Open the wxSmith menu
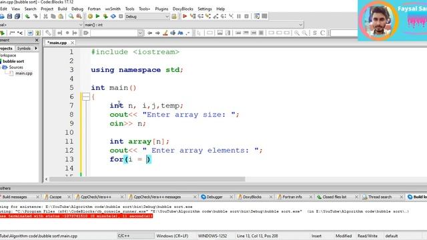Image resolution: width=427 pixels, height=240 pixels. pyautogui.click(x=113, y=9)
